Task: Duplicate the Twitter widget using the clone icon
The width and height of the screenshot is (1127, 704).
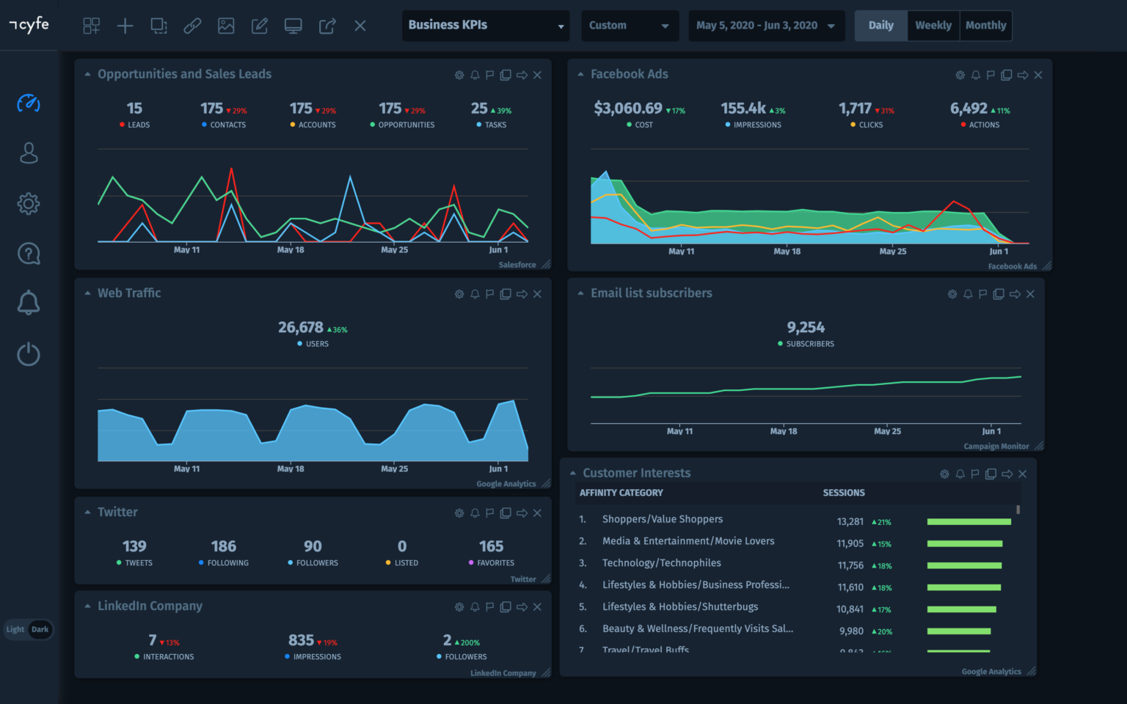Action: [505, 513]
